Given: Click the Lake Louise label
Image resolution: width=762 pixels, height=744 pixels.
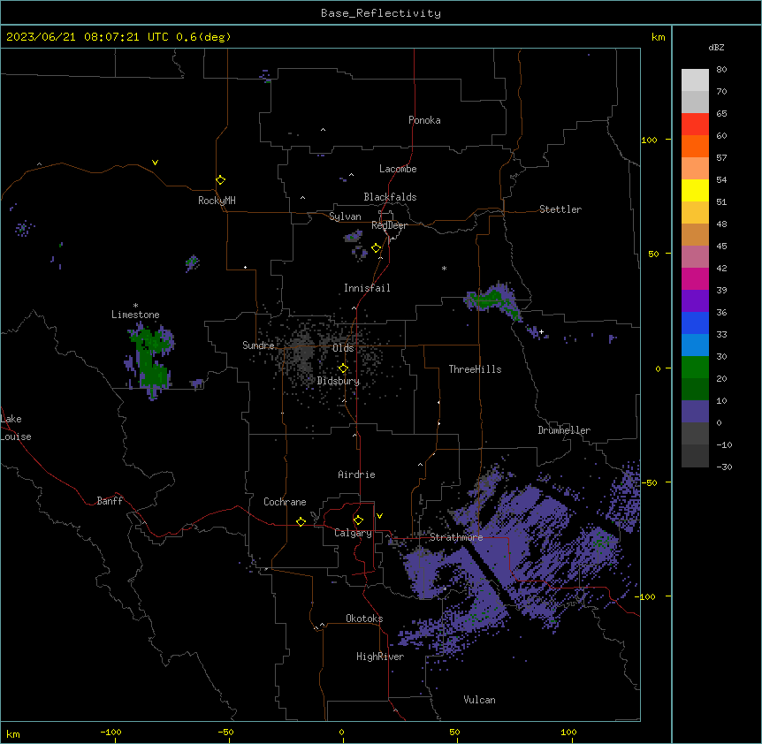Looking at the screenshot, I should [16, 428].
